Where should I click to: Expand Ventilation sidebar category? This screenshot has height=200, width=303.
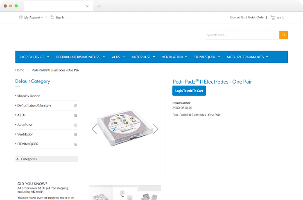click(76, 134)
